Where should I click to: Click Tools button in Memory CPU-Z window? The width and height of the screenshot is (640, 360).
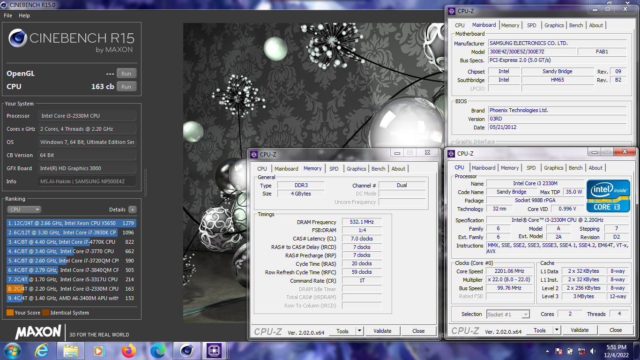click(342, 331)
